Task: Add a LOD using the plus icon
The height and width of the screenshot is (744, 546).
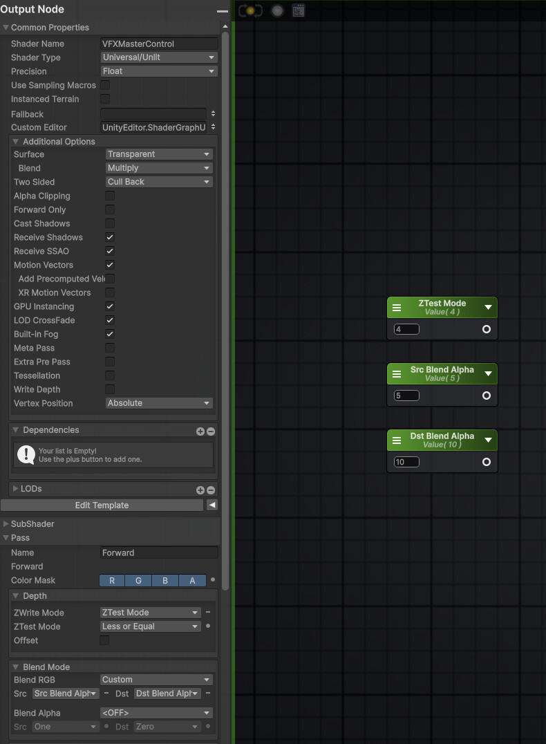Action: [x=200, y=490]
